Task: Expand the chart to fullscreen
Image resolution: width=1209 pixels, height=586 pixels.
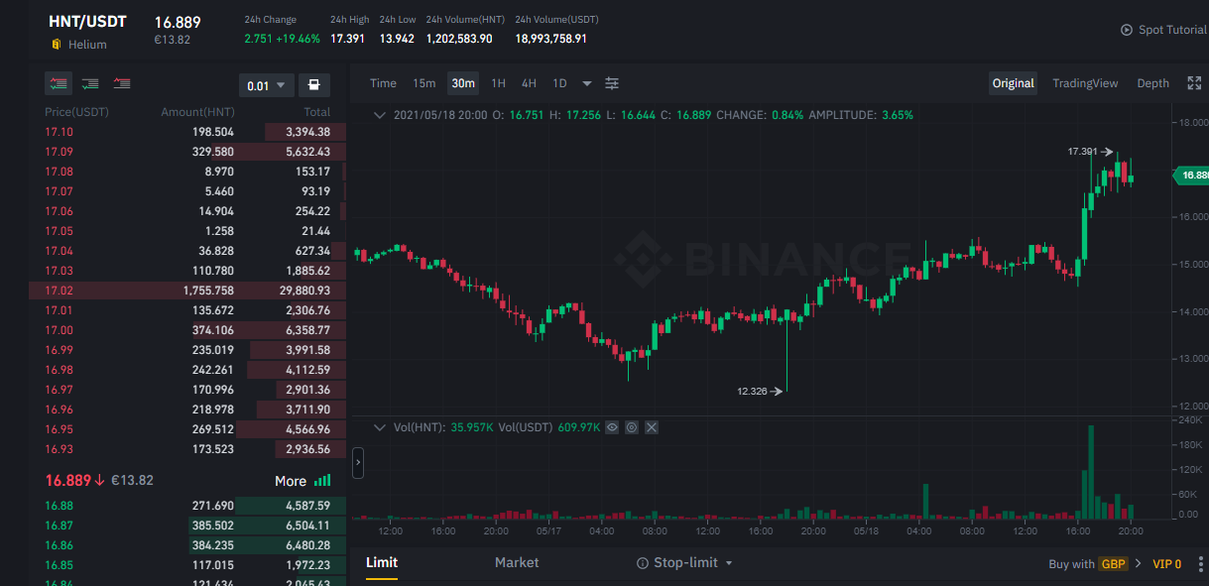Action: click(x=1194, y=83)
